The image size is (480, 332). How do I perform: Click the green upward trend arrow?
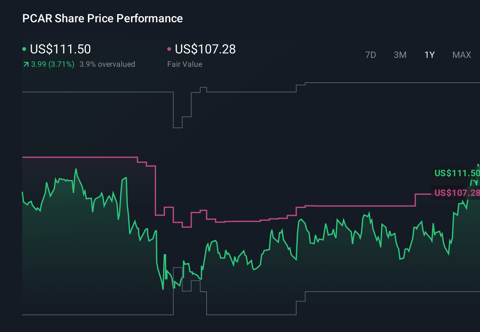(25, 64)
